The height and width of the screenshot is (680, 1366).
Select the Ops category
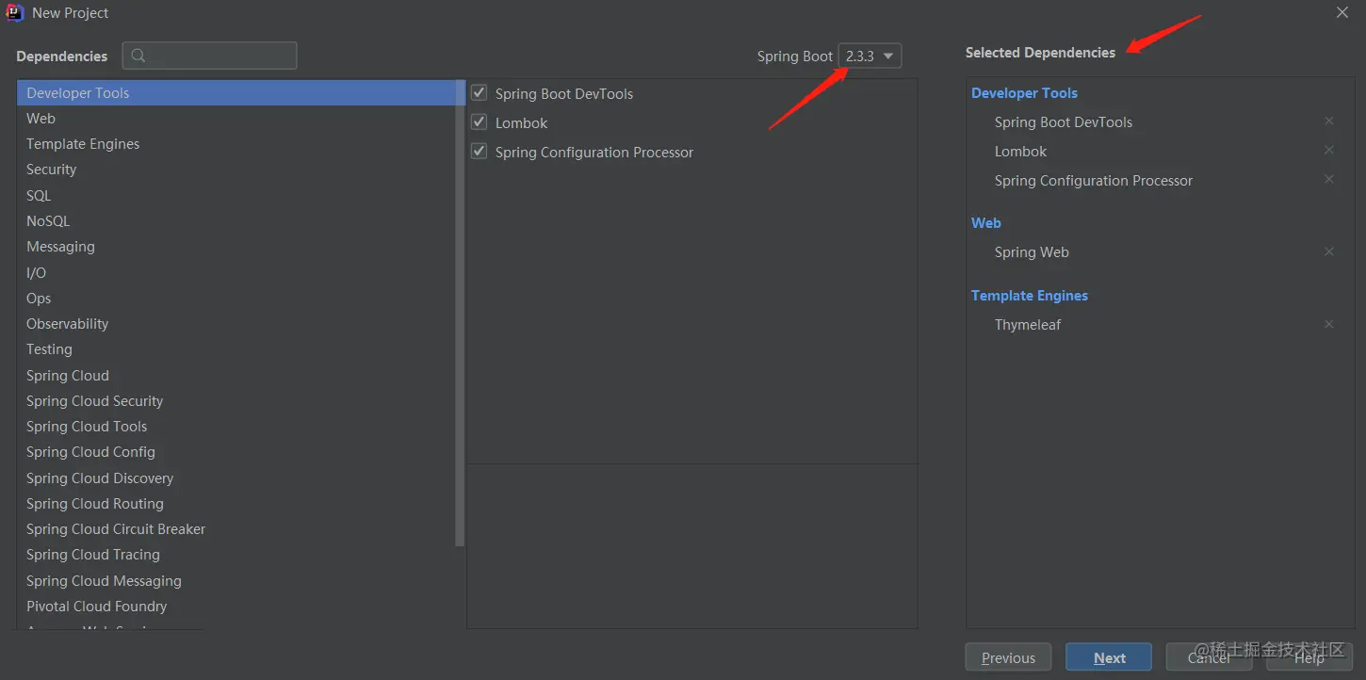point(236,299)
